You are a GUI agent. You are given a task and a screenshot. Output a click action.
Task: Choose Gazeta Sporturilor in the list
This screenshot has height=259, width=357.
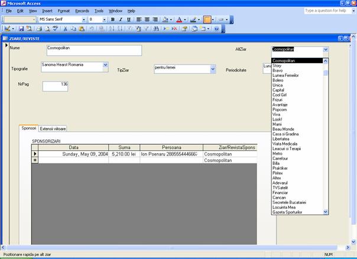point(287,212)
